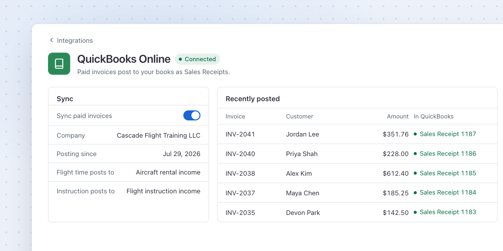Click the Company row label
This screenshot has height=251, width=503.
click(x=71, y=136)
